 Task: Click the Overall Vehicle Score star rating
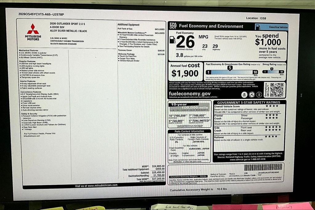[272, 106]
